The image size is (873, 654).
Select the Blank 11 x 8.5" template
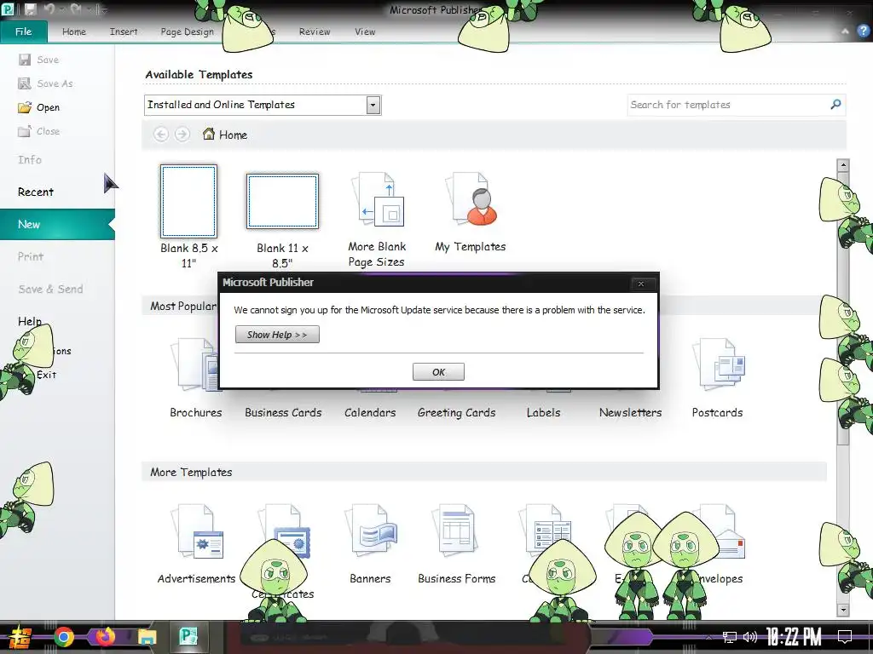(x=282, y=201)
